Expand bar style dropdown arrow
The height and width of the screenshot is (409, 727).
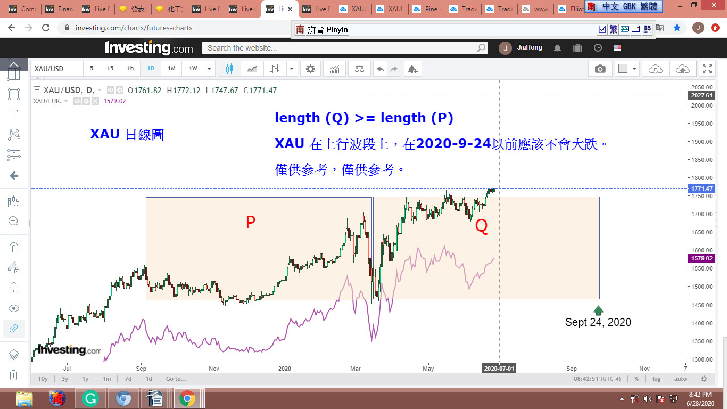point(292,69)
